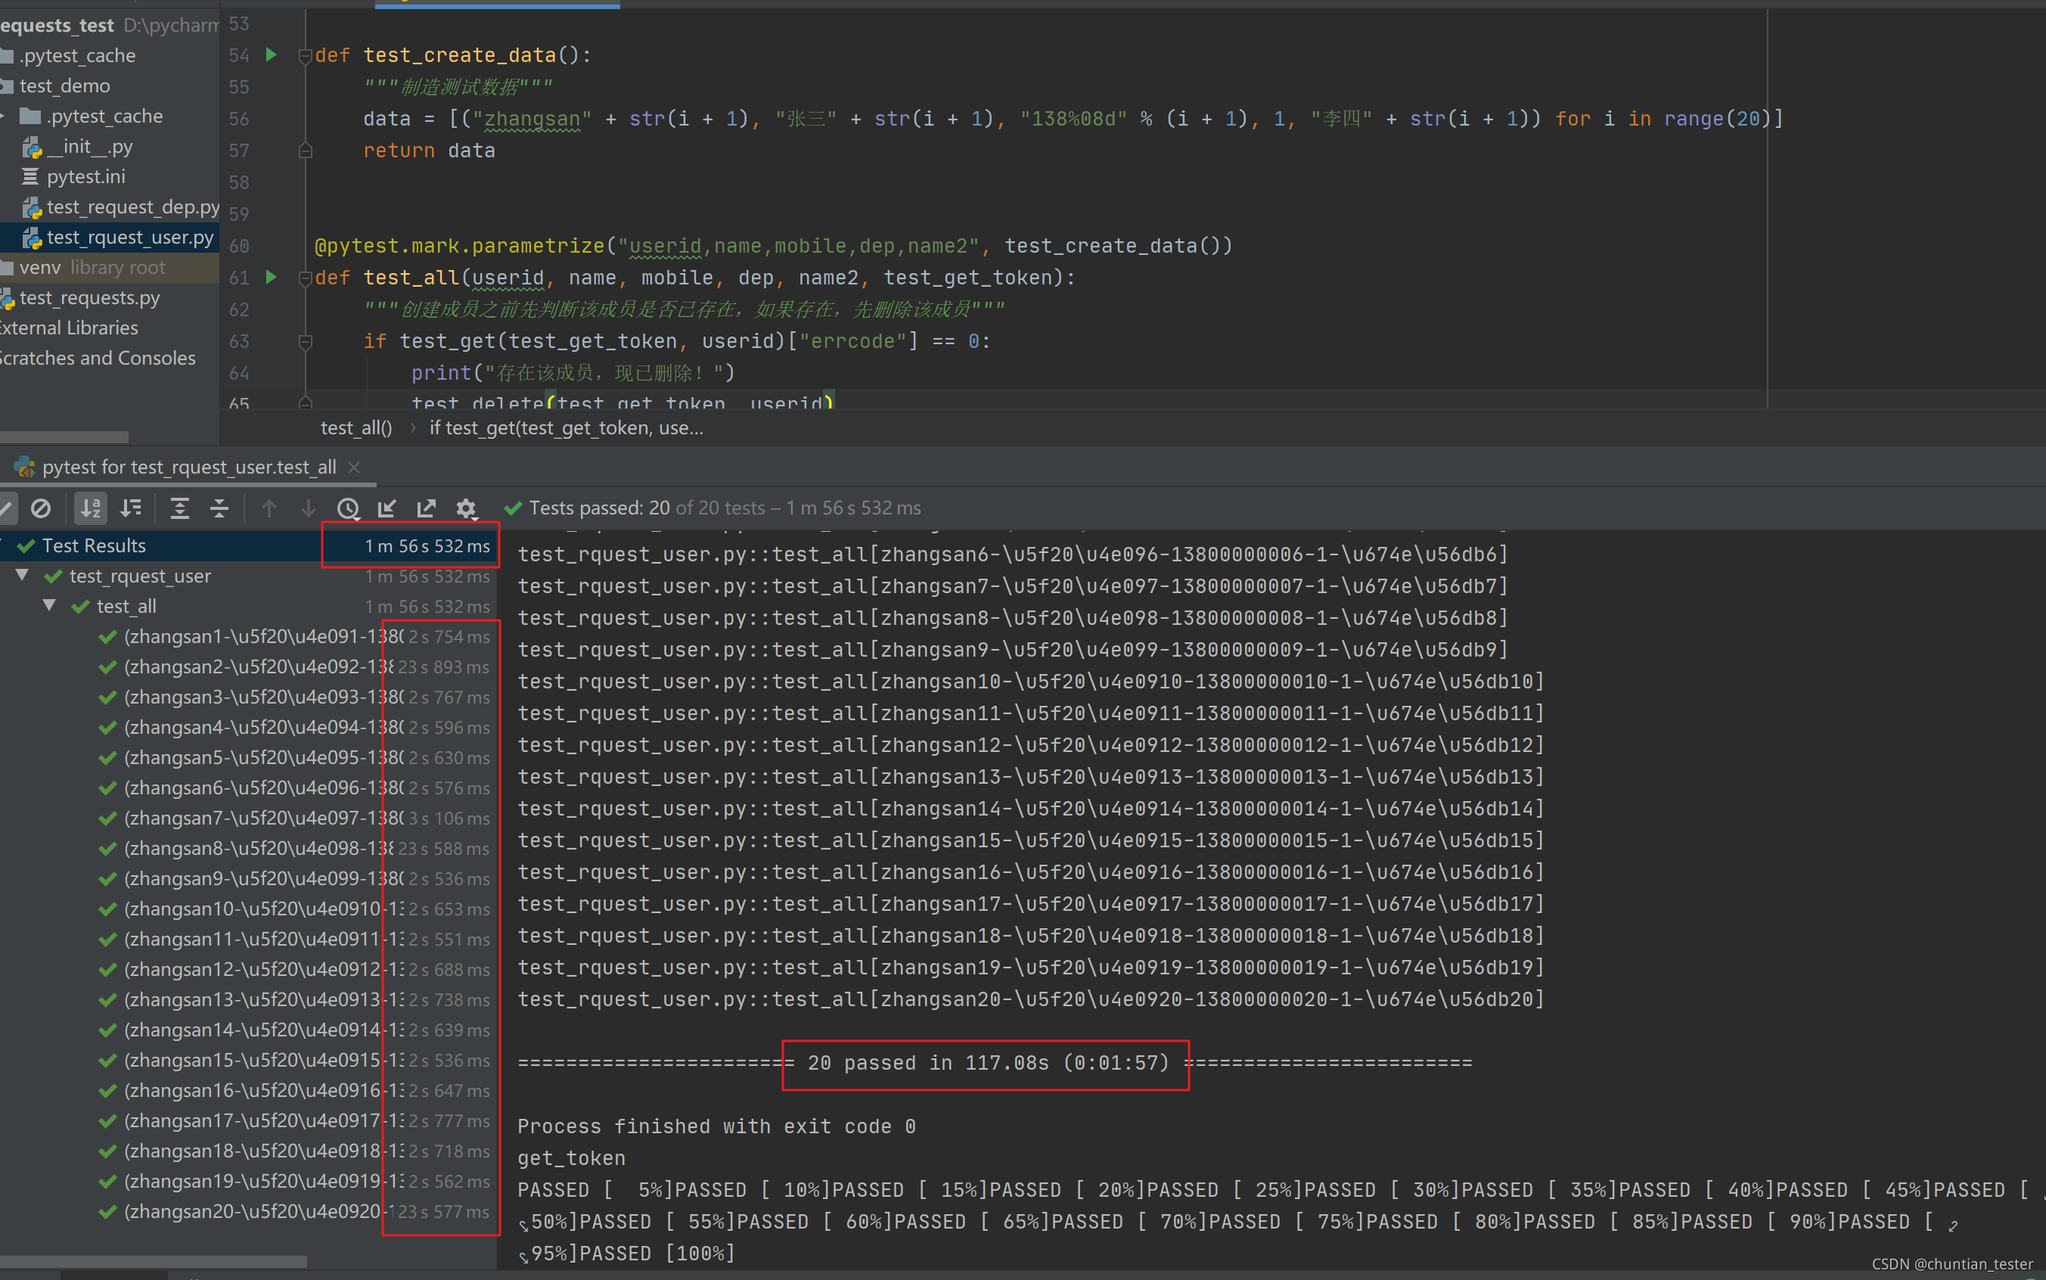This screenshot has height=1280, width=2046.
Task: Click the import test results icon
Action: [387, 508]
